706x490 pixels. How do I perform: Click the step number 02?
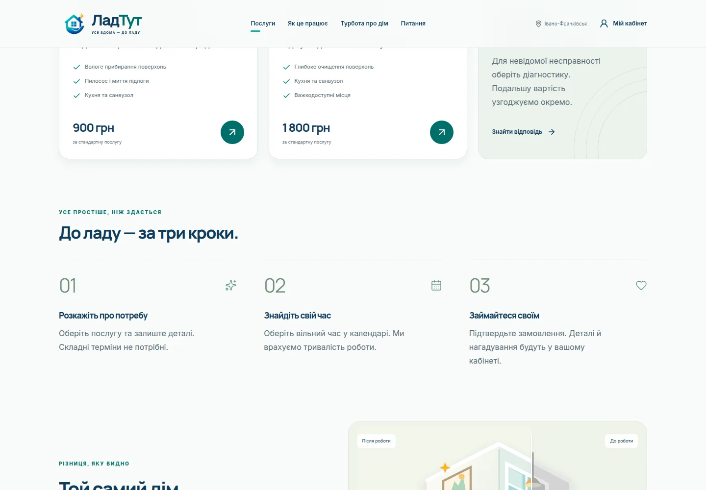(x=275, y=286)
